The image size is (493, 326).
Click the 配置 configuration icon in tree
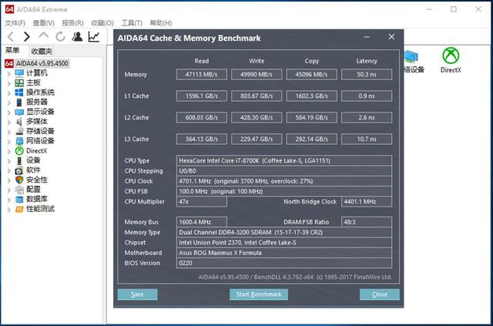[x=19, y=190]
